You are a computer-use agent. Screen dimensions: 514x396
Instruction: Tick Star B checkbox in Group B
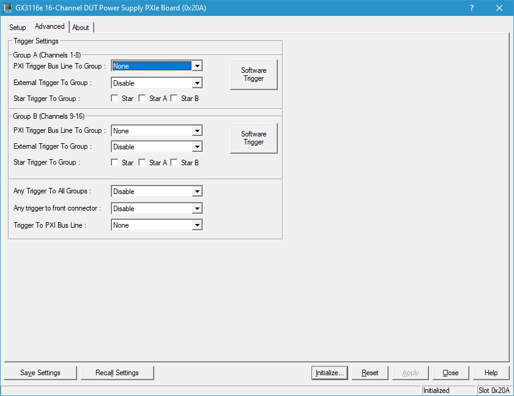pyautogui.click(x=174, y=163)
